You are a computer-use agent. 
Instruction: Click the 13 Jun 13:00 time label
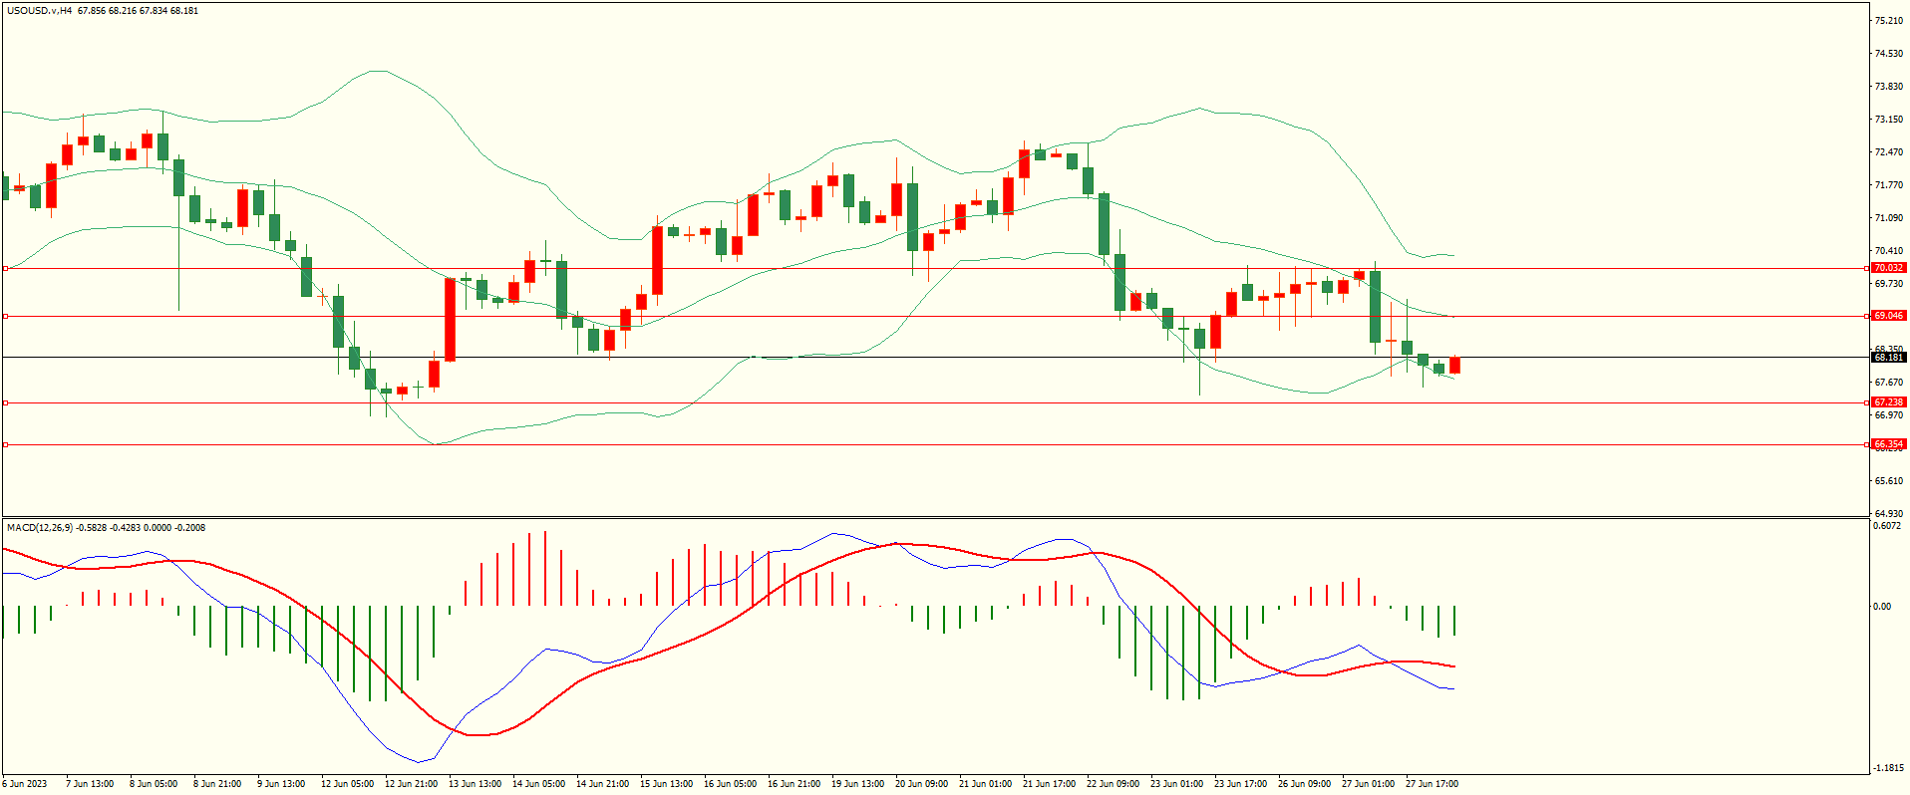point(475,784)
